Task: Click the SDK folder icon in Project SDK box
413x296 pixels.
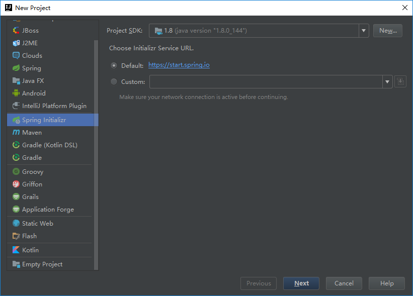Action: [x=158, y=31]
